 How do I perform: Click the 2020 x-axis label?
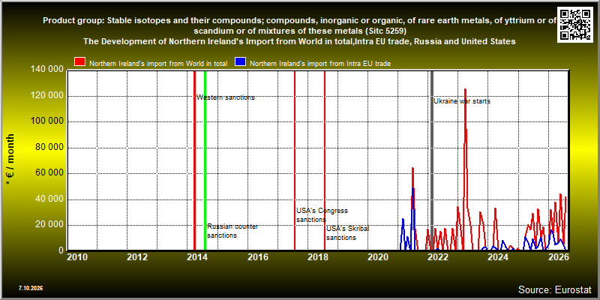pos(377,256)
